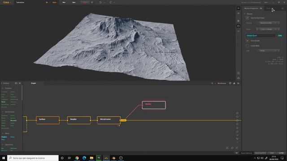This screenshot has width=287, height=161.
Task: Switch to the Mesher Properties tab
Action: (251, 8)
